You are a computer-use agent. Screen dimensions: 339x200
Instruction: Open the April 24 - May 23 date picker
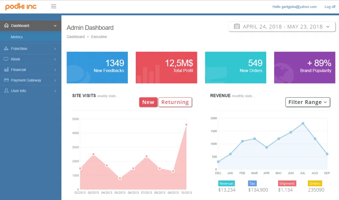tap(282, 26)
